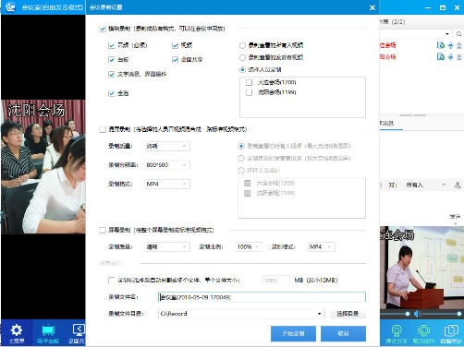Click the person icon on the 沈阳会场 row

pos(459,56)
